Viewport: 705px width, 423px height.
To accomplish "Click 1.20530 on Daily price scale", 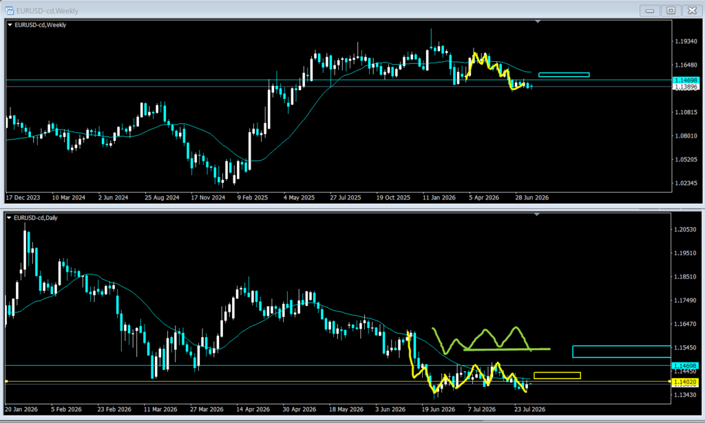I will coord(685,230).
